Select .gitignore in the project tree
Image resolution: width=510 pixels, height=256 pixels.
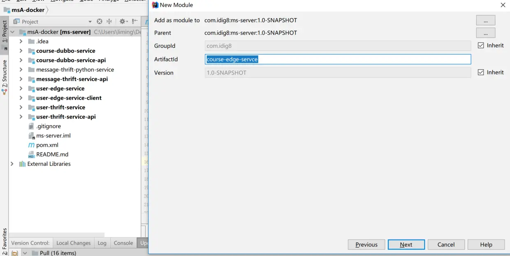[x=49, y=126]
